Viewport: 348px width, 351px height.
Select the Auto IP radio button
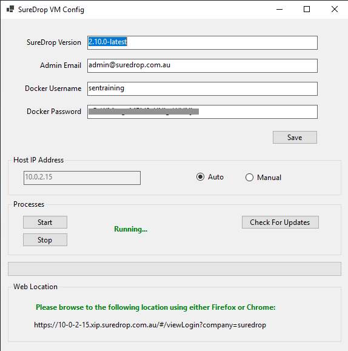[x=200, y=177]
